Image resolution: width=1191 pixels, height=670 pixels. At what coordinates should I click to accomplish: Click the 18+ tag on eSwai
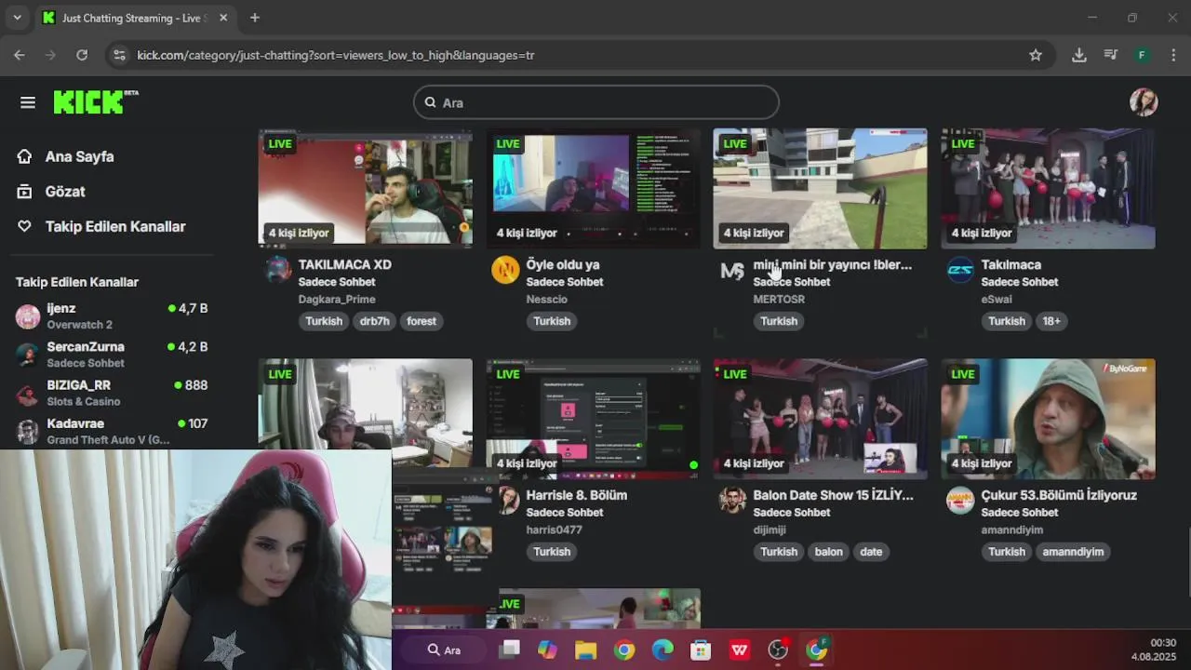click(x=1051, y=321)
